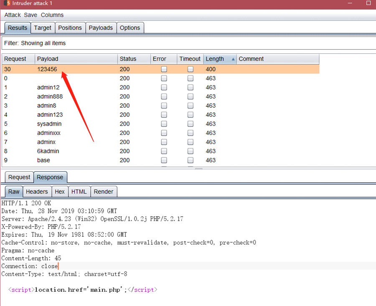Screen dimensions: 376x306
Task: Select the admin8 payload row
Action: [161, 106]
